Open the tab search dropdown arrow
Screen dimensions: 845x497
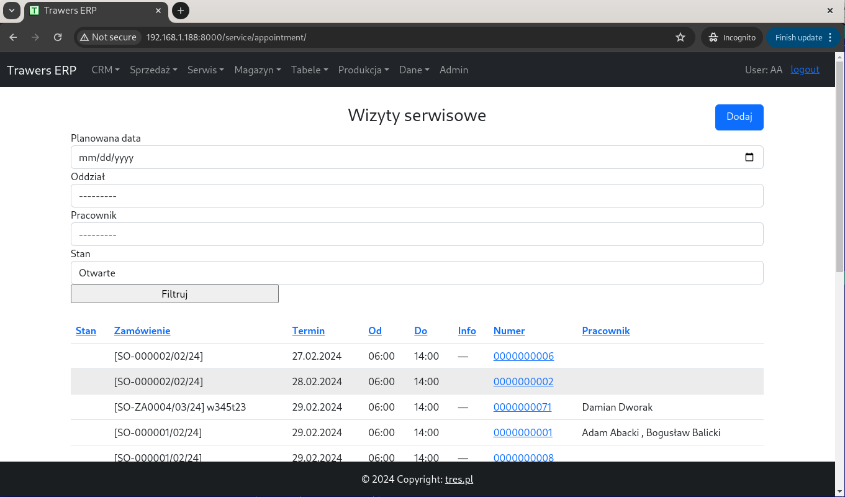11,11
